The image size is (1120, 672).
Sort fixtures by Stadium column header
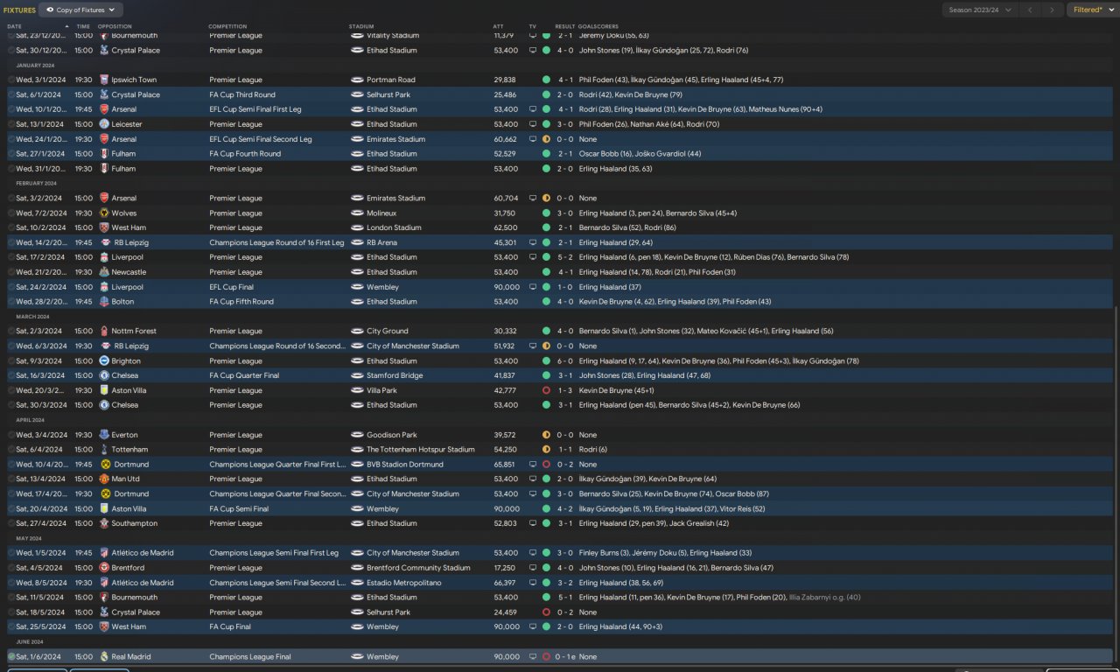(360, 26)
